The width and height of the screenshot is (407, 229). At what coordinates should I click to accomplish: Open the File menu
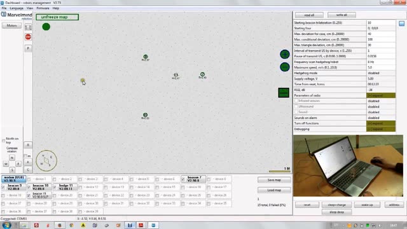click(x=4, y=8)
